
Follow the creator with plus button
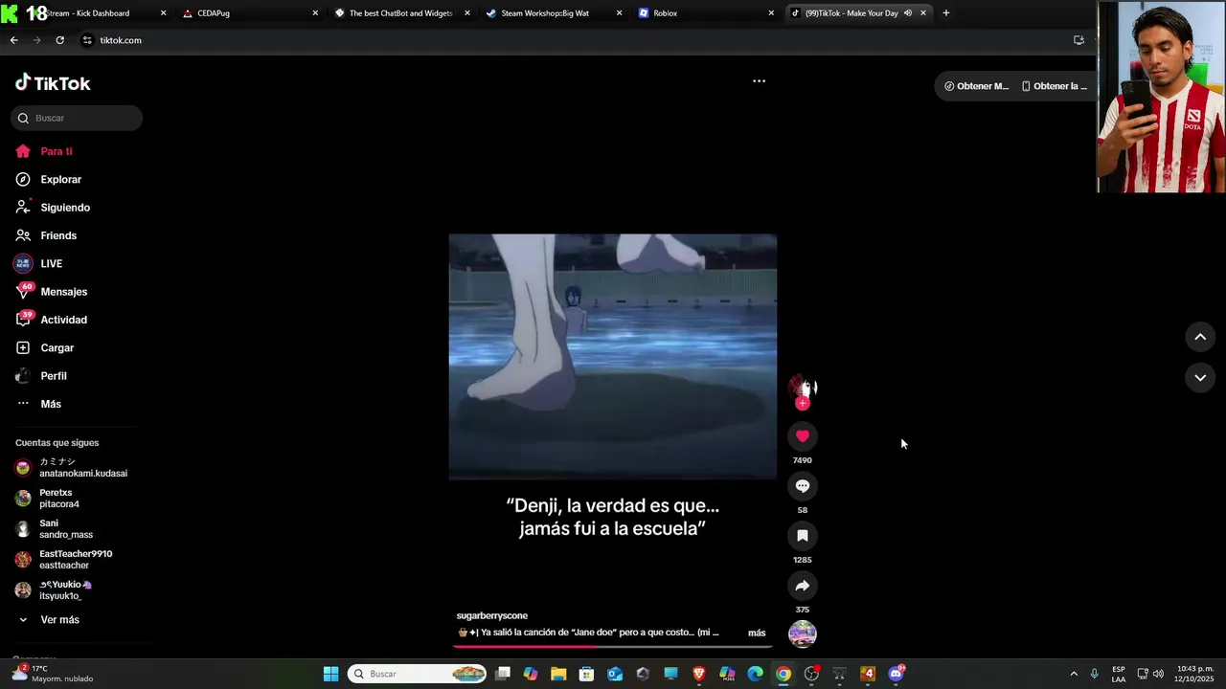803,403
